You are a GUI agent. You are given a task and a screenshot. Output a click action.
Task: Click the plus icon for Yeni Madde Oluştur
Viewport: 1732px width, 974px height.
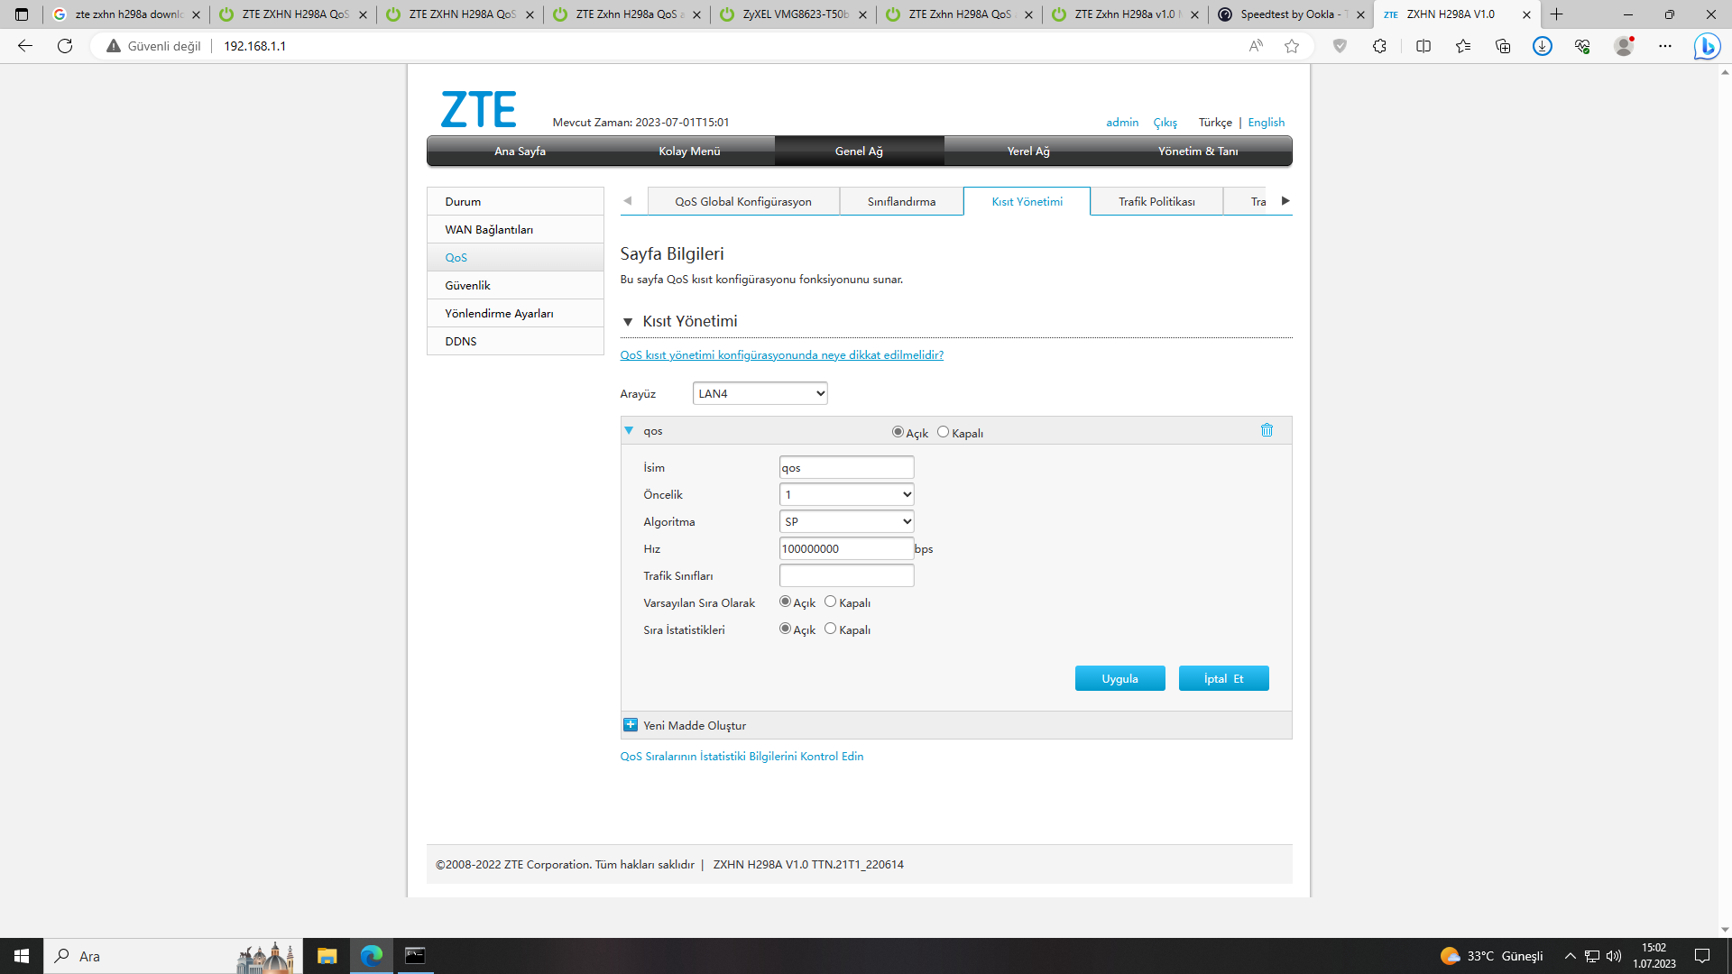tap(631, 725)
